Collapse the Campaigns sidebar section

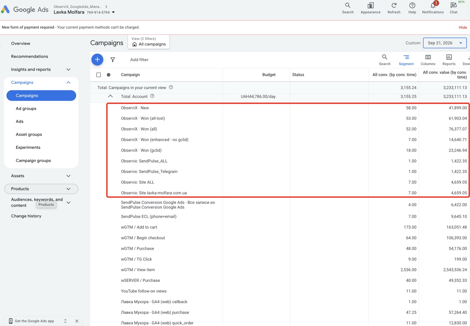click(x=68, y=82)
